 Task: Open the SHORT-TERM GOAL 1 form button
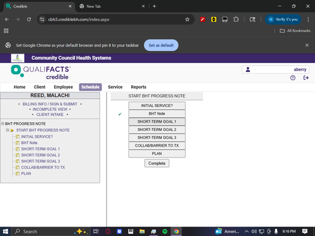157,121
